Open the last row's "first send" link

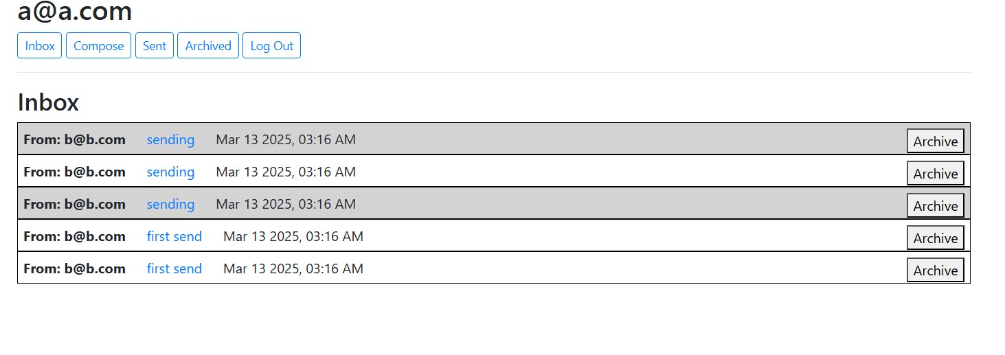(174, 269)
